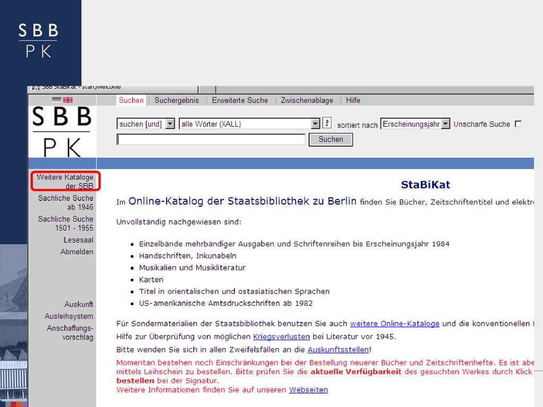Click 'Titel in orientalischen und ostasiatischen Sprachen' item
543x407 pixels.
click(x=234, y=291)
